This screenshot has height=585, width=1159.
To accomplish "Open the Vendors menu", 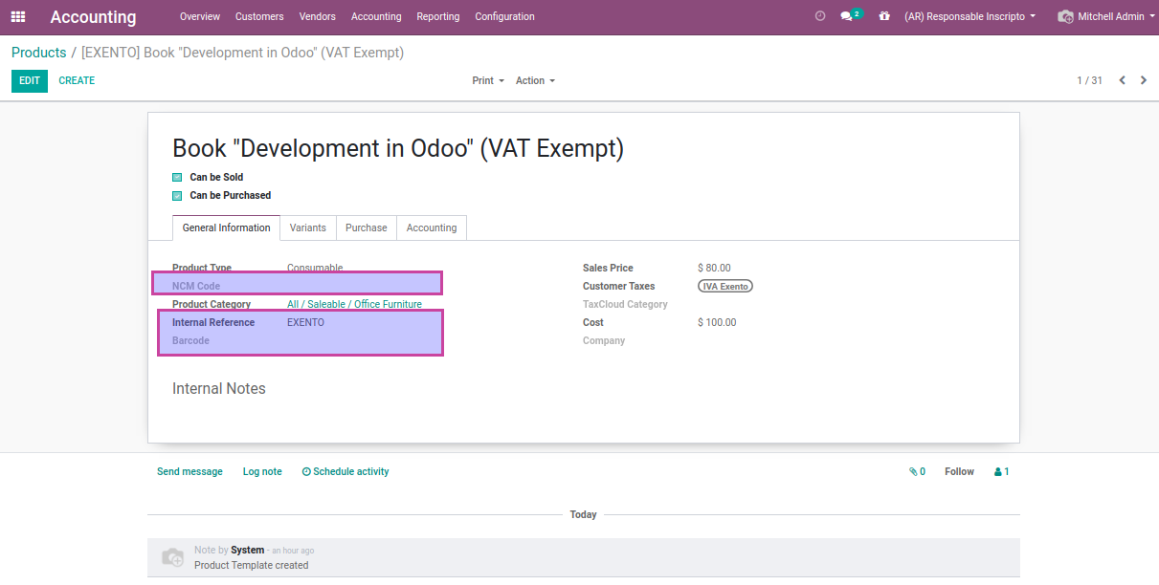I will 318,16.
